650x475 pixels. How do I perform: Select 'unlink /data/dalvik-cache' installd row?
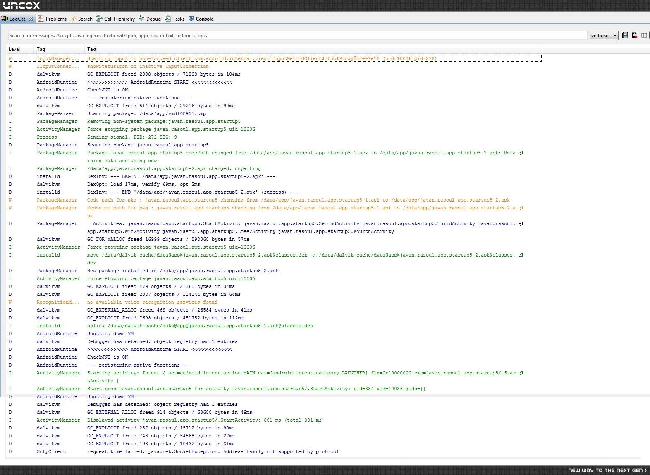pos(274,326)
